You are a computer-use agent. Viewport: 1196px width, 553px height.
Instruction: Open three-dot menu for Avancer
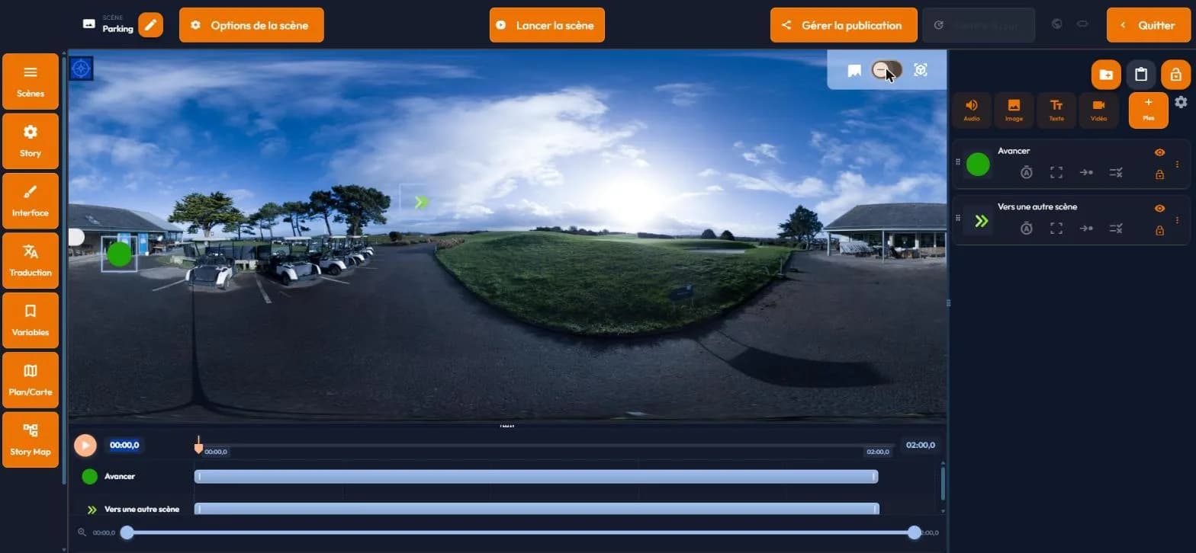[x=1177, y=164]
